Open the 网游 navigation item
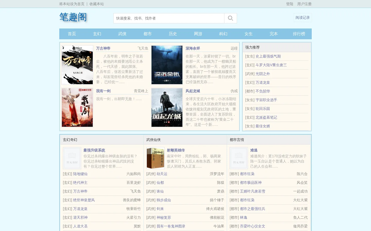This screenshot has width=371, height=231. pyautogui.click(x=198, y=34)
